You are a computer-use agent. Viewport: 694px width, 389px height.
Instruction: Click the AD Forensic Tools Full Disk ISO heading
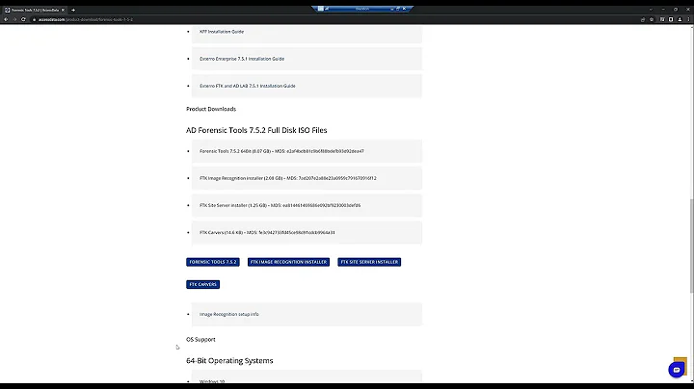pyautogui.click(x=256, y=130)
